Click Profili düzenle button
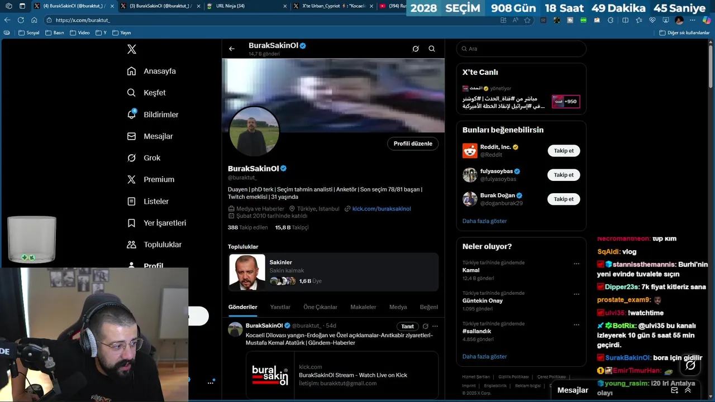The width and height of the screenshot is (715, 402). click(x=413, y=143)
